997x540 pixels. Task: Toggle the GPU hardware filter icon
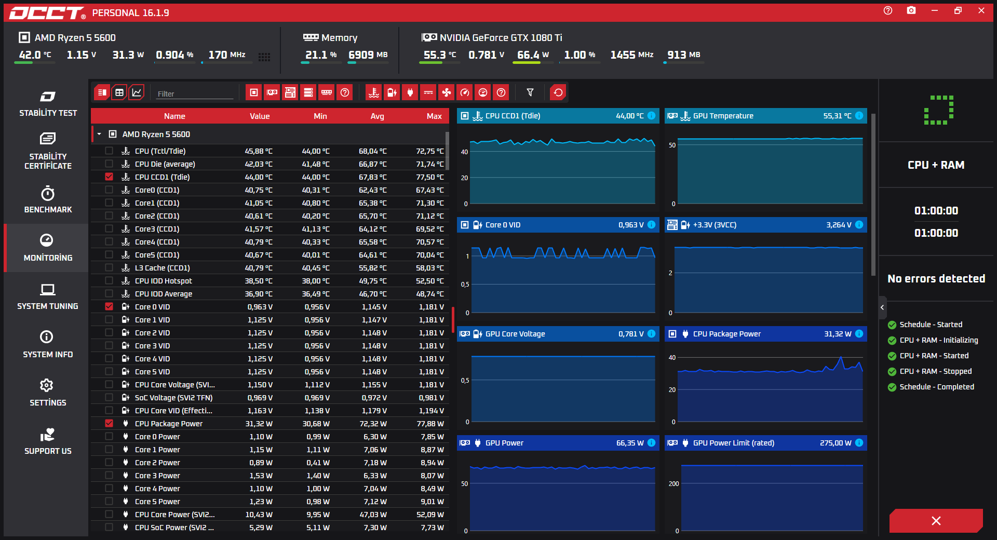pyautogui.click(x=272, y=92)
